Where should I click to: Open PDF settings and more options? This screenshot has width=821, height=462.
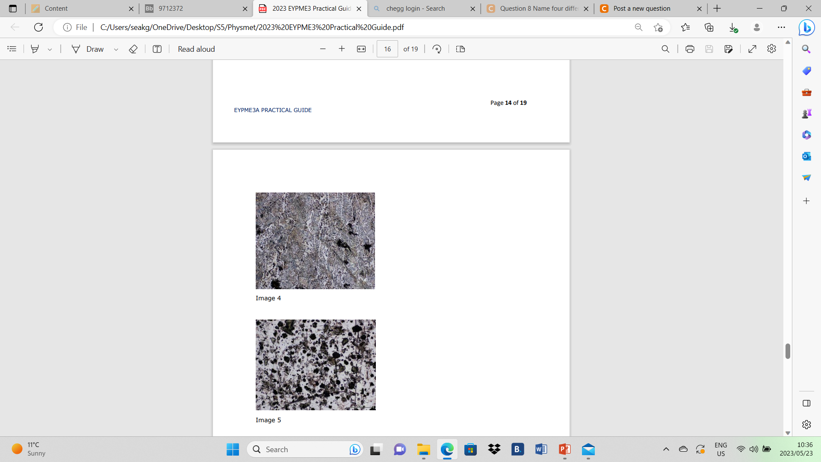[772, 49]
